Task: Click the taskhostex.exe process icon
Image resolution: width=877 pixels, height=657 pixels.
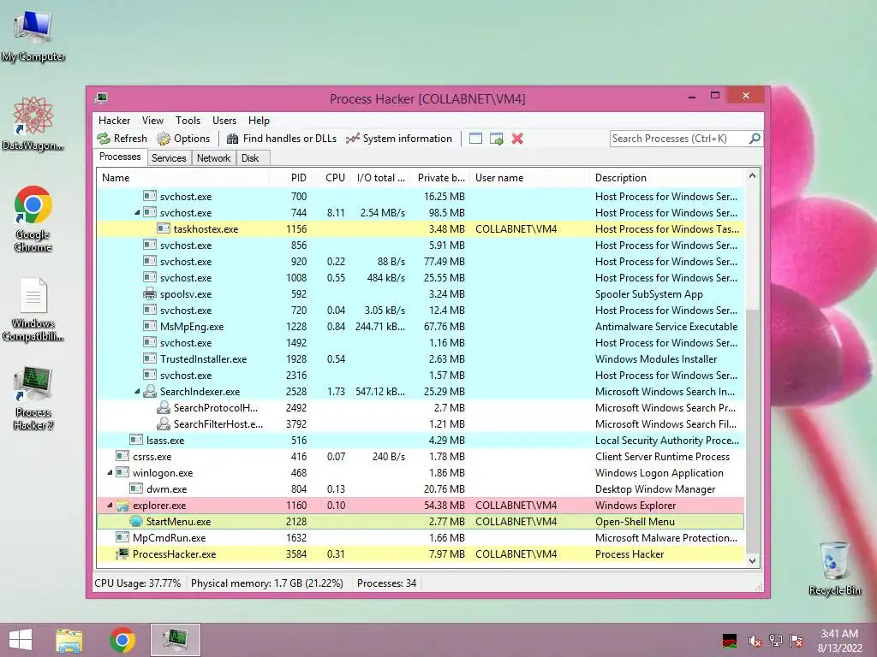Action: pos(164,228)
